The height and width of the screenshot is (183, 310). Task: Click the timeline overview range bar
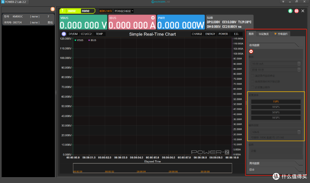click(x=152, y=168)
